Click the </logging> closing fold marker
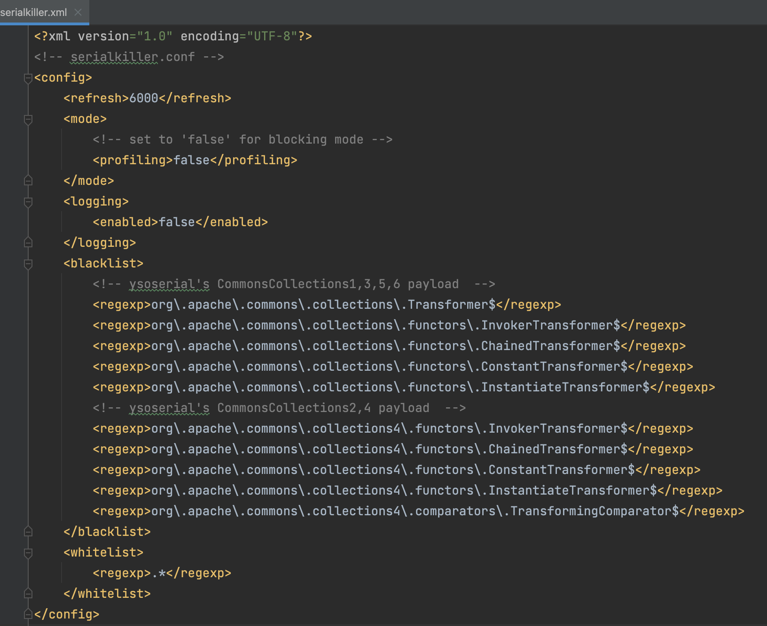Screen dimensions: 767x626 pyautogui.click(x=28, y=243)
